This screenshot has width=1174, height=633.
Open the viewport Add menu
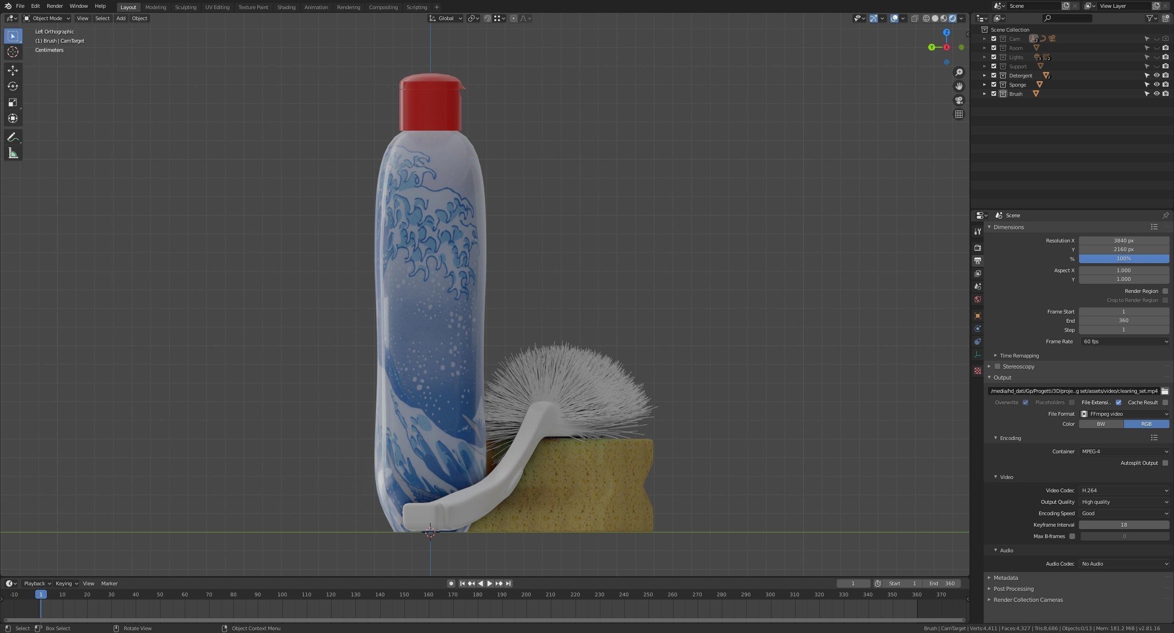pyautogui.click(x=121, y=18)
